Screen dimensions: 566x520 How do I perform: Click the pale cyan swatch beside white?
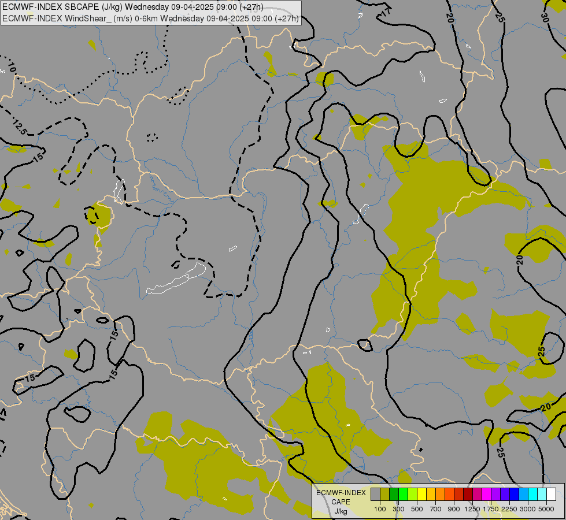(x=542, y=495)
